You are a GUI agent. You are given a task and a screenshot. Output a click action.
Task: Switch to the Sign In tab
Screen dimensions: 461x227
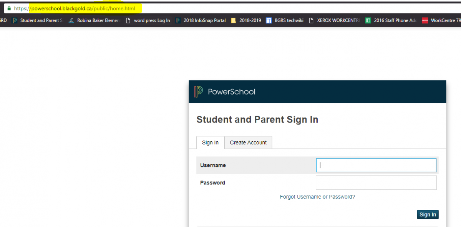pos(210,142)
